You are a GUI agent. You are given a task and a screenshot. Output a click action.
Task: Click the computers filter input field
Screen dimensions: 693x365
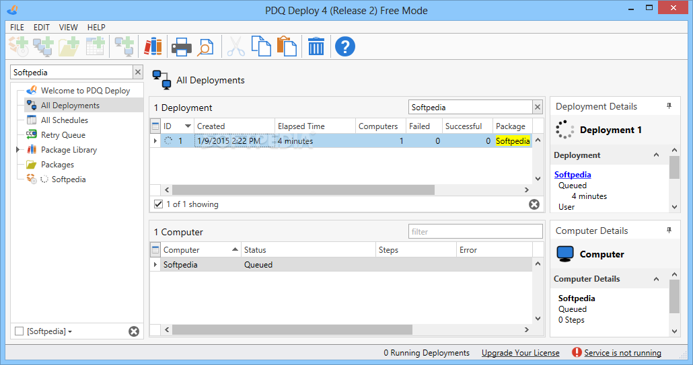click(x=475, y=231)
